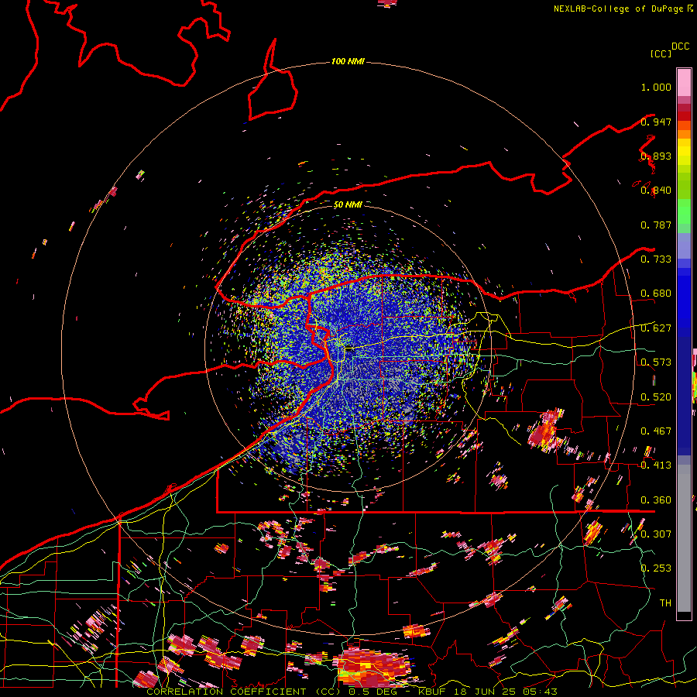This screenshot has width=697, height=697.
Task: Pick the pink swatch atop the color bar
Action: [x=684, y=82]
